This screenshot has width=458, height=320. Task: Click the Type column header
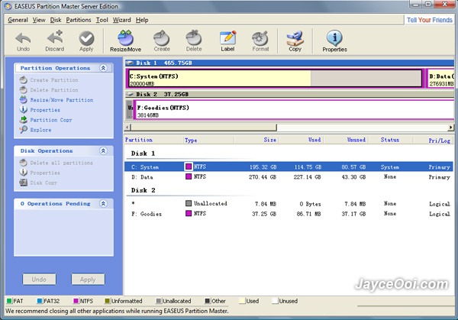(208, 140)
